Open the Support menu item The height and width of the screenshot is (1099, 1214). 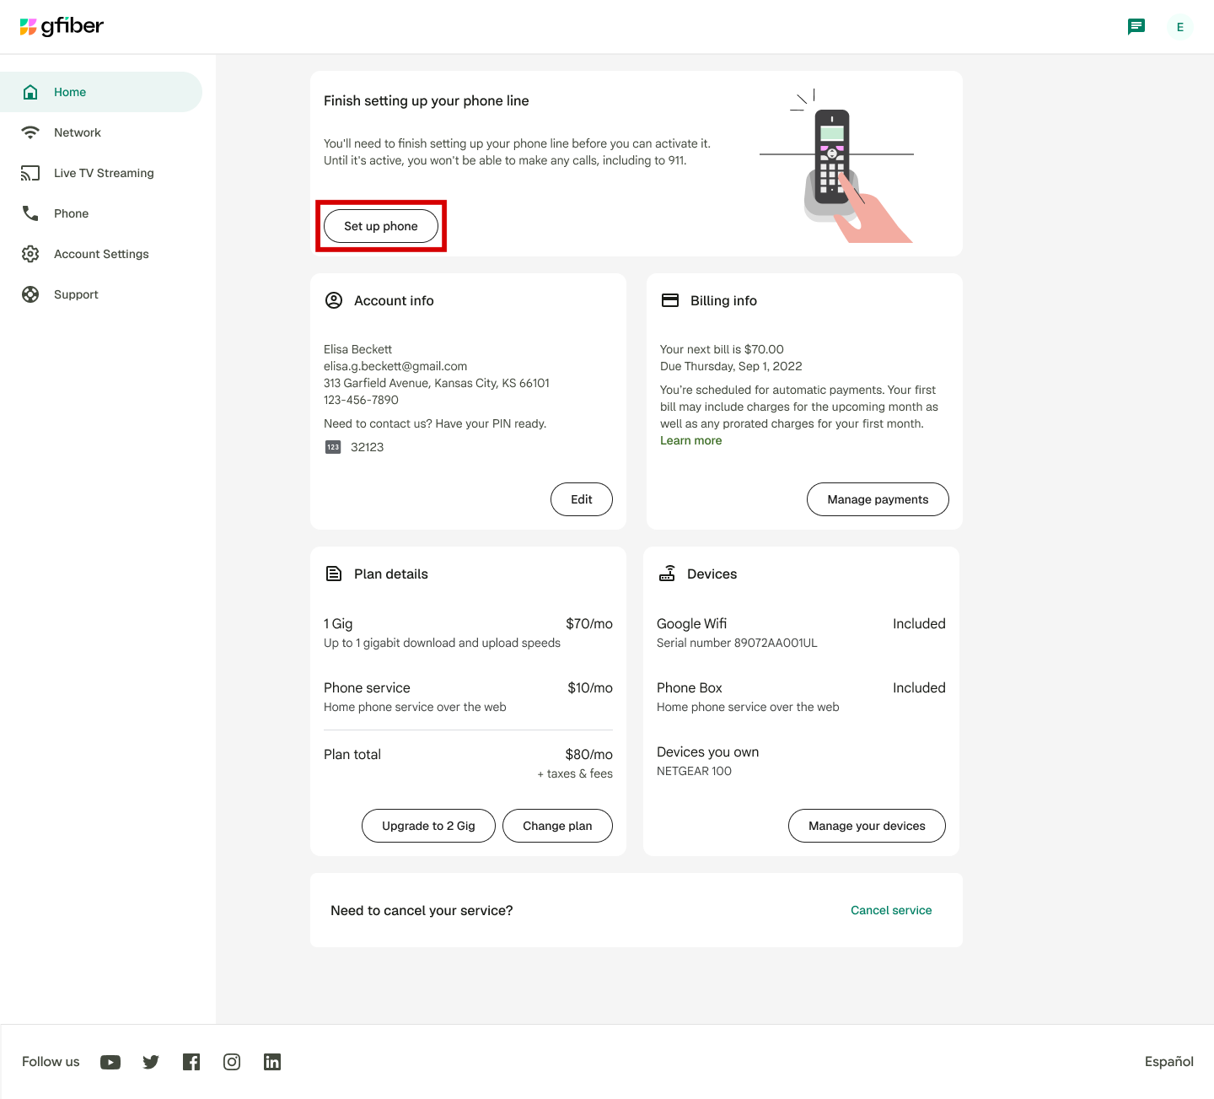101,294
